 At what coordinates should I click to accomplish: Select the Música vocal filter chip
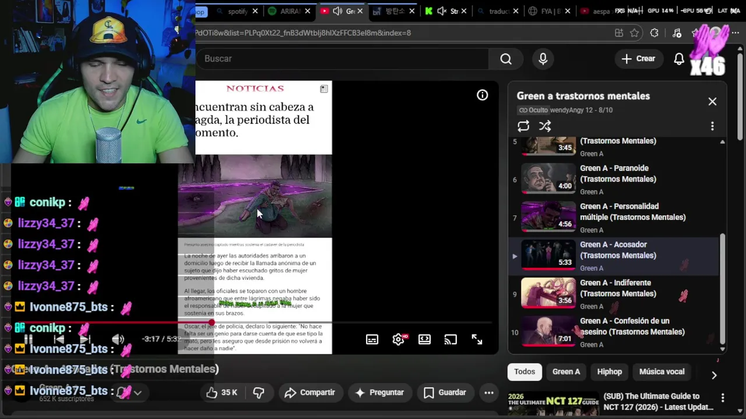[661, 371]
